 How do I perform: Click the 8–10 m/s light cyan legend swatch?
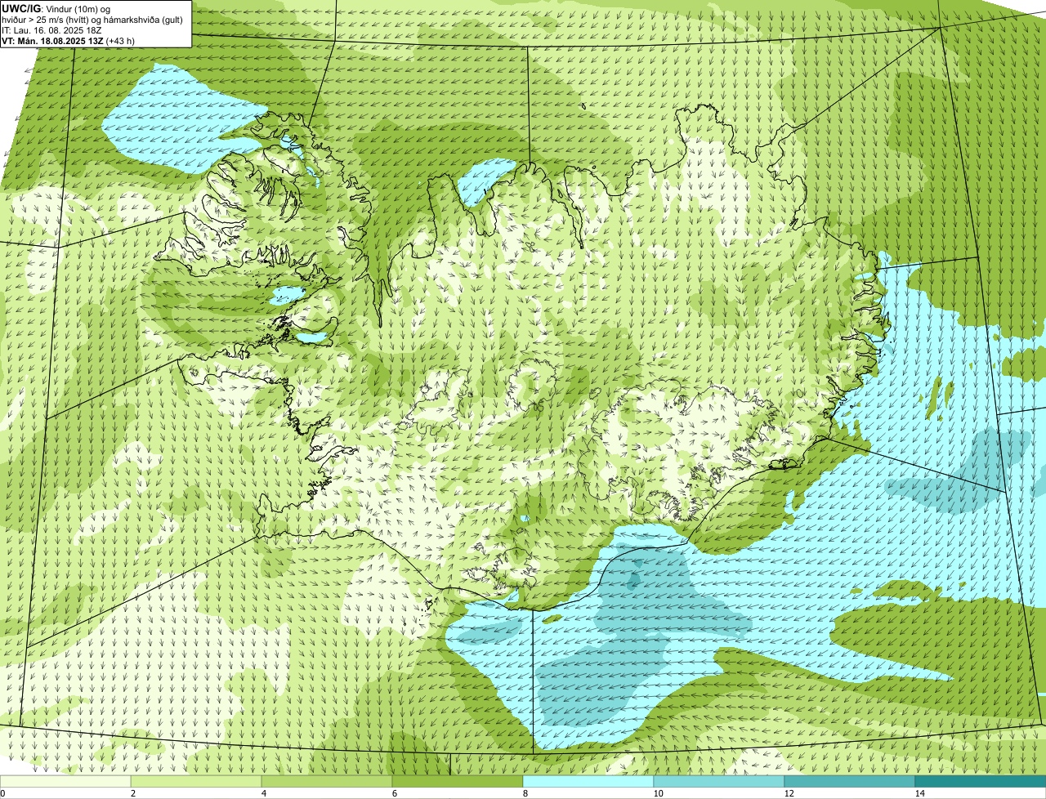tap(588, 781)
